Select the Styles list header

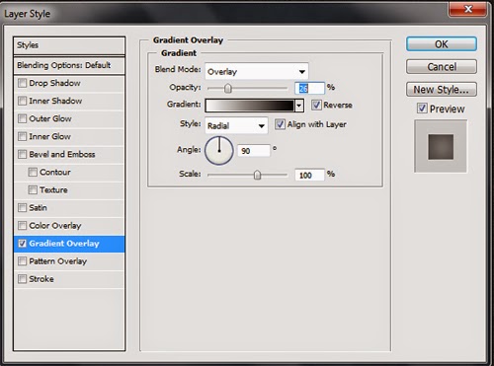[69, 45]
